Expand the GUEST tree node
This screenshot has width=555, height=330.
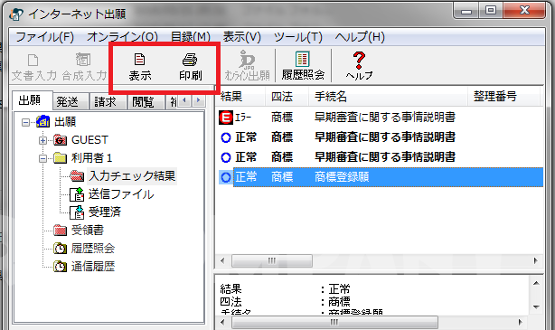coord(42,140)
